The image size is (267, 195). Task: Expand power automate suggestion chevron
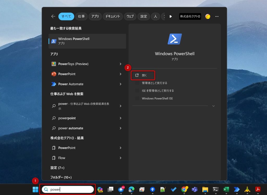pyautogui.click(x=120, y=128)
